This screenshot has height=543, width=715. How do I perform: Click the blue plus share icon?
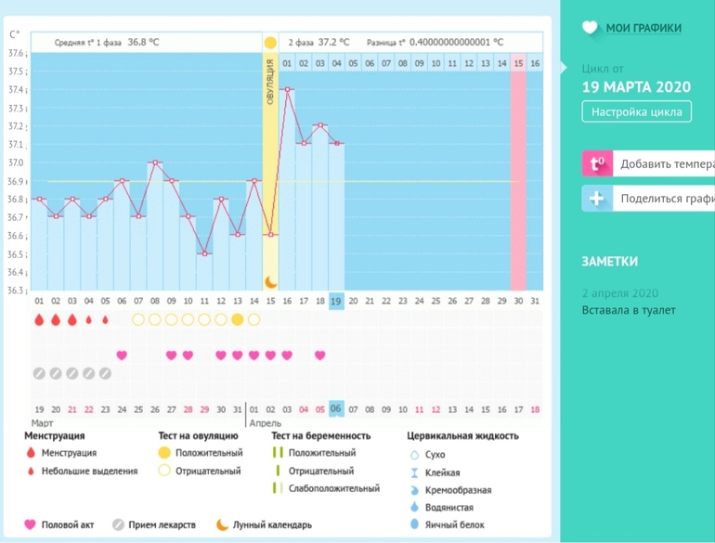click(x=597, y=198)
